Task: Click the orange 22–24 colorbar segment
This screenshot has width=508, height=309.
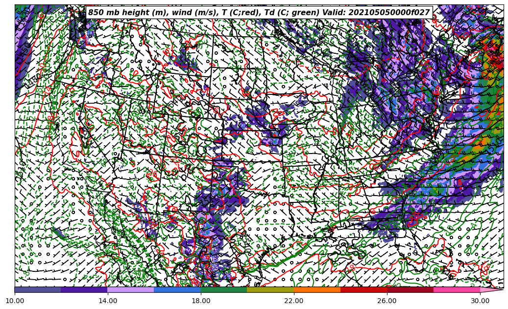Action: click(317, 290)
